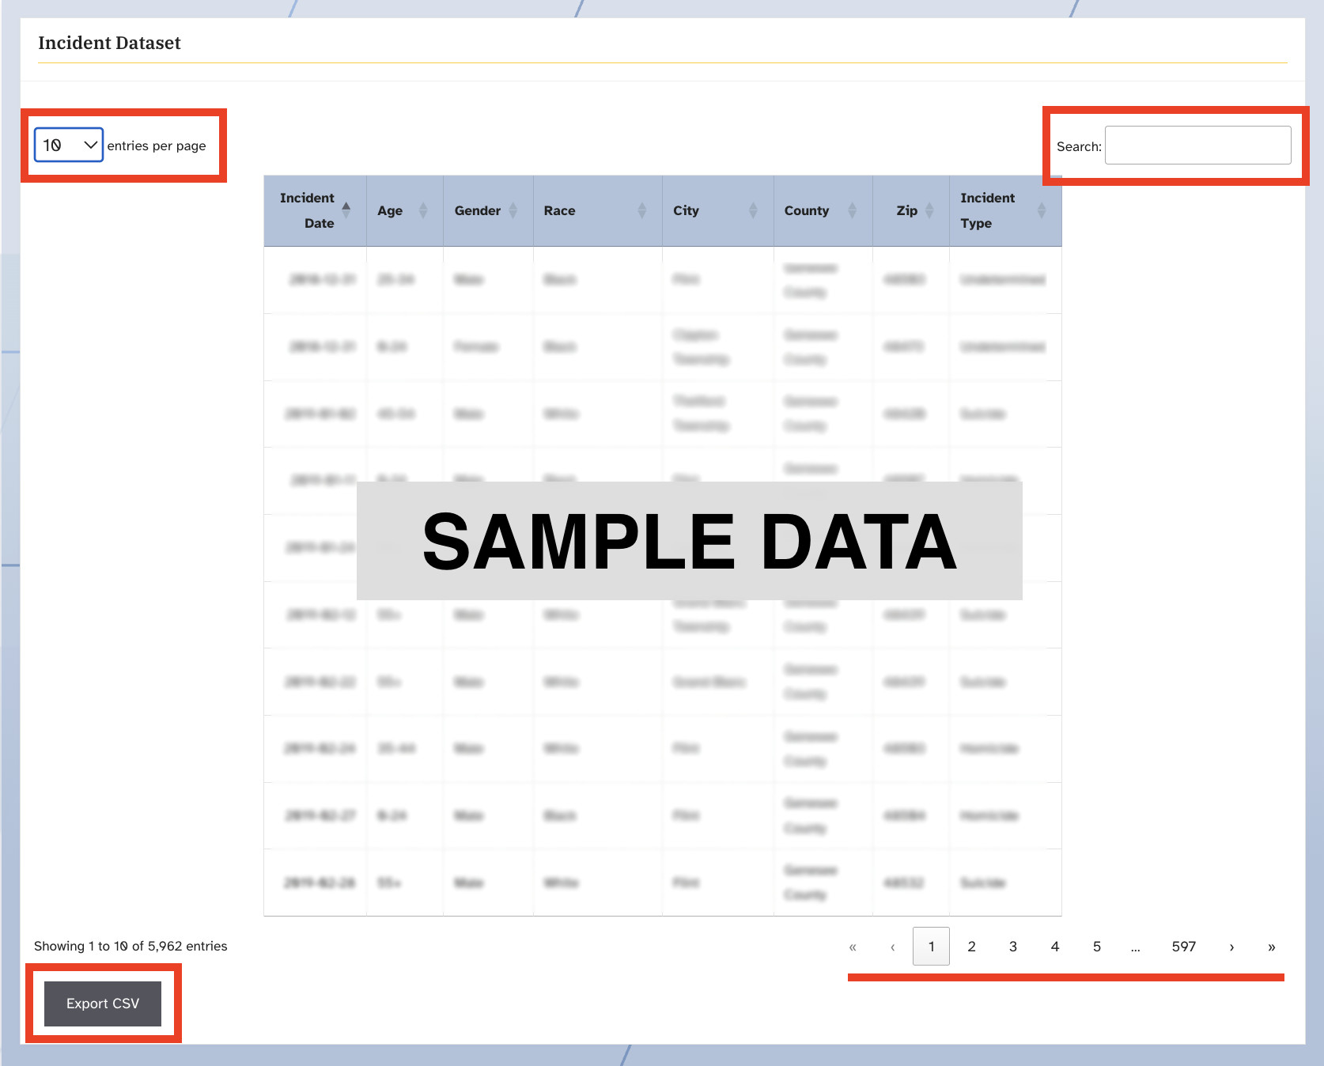Open page 5 of the dataset
Screen dimensions: 1324x1066
(1096, 947)
